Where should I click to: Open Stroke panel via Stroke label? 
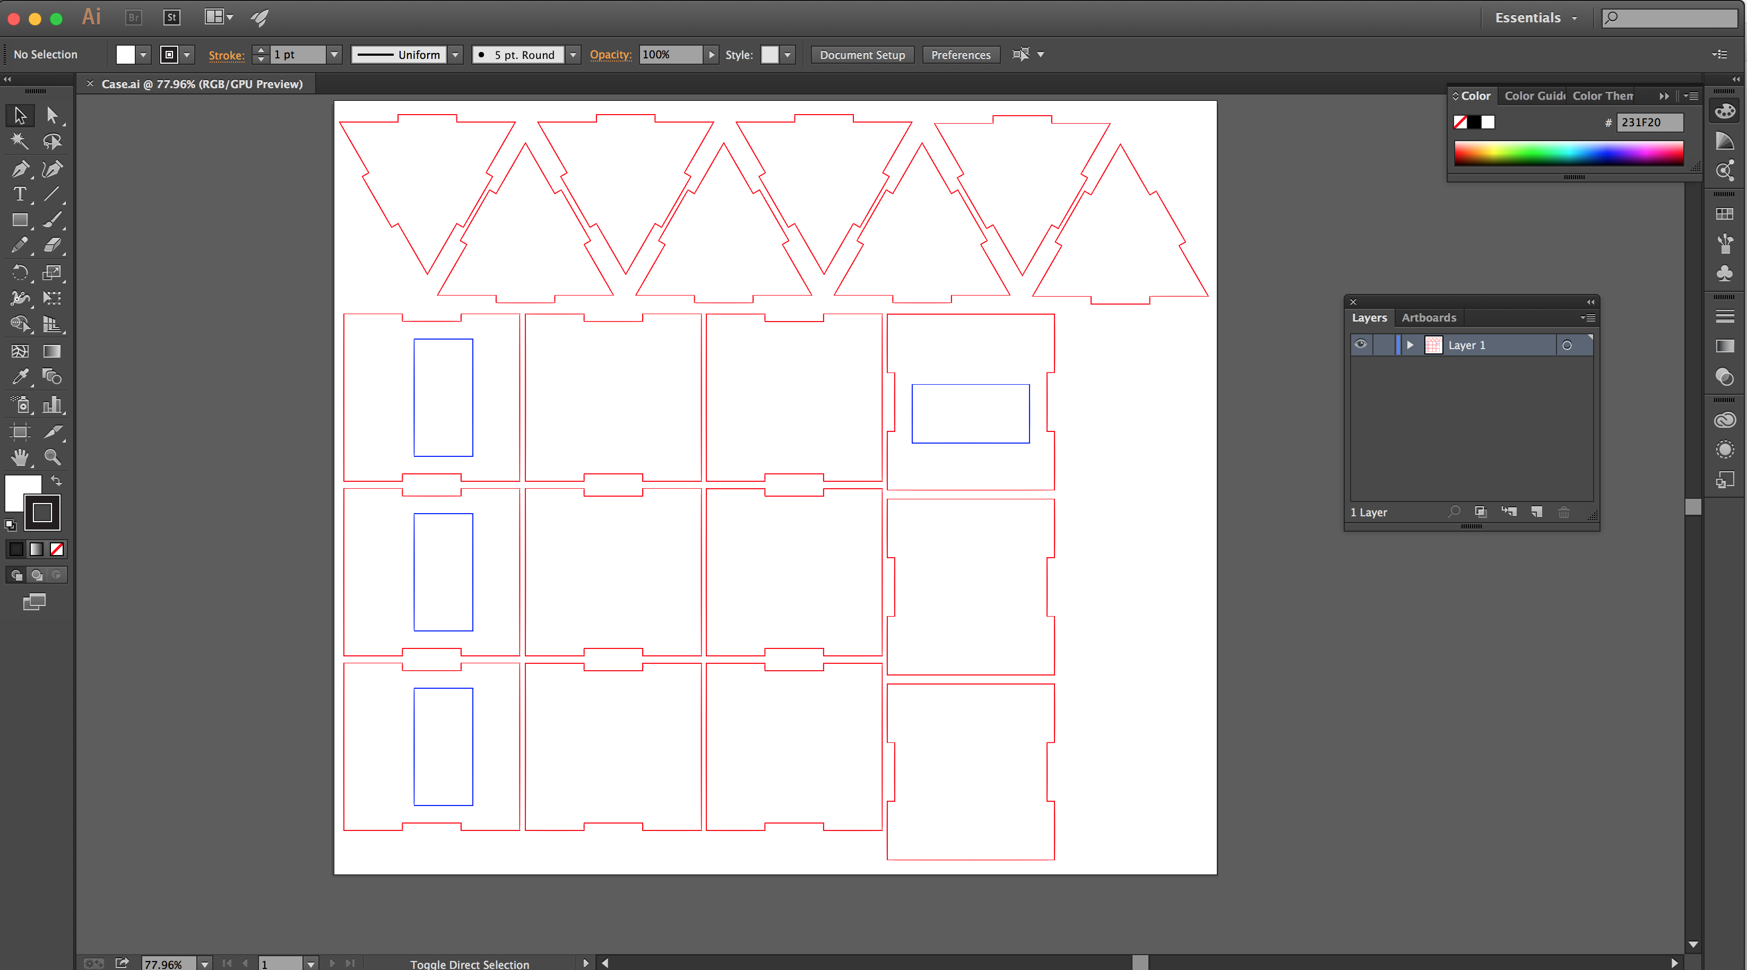[x=226, y=56]
